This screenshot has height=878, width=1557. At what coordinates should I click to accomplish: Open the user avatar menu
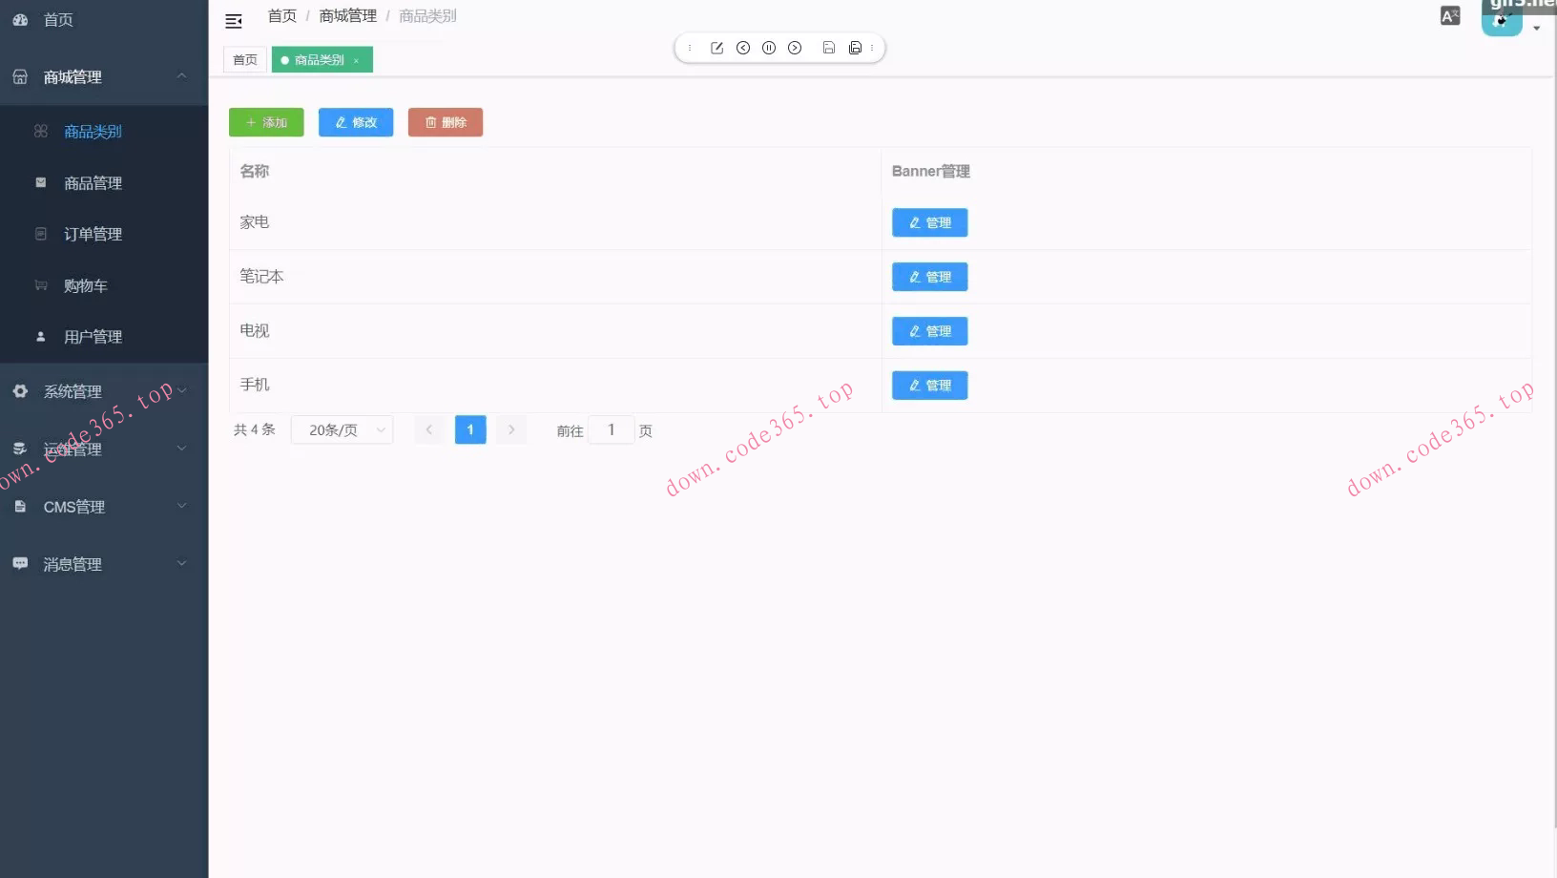coord(1502,18)
